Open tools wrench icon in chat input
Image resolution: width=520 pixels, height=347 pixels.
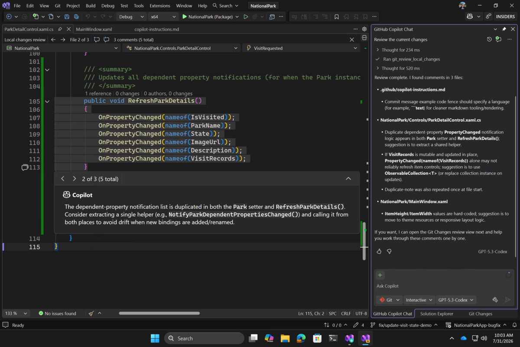point(495,300)
